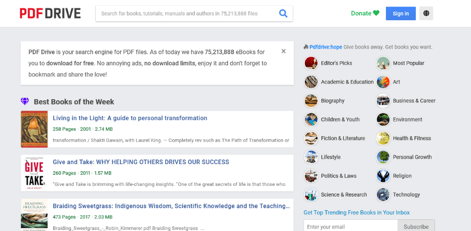Open the Lifestyle category label
This screenshot has width=471, height=231.
[331, 157]
